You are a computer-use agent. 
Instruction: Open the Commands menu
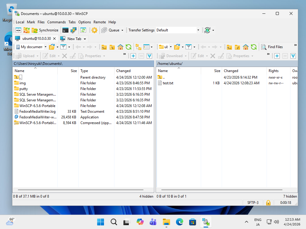(x=56, y=22)
